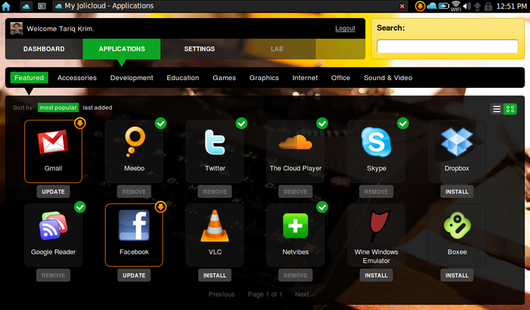
Task: Open the Boxee app icon
Action: (457, 226)
